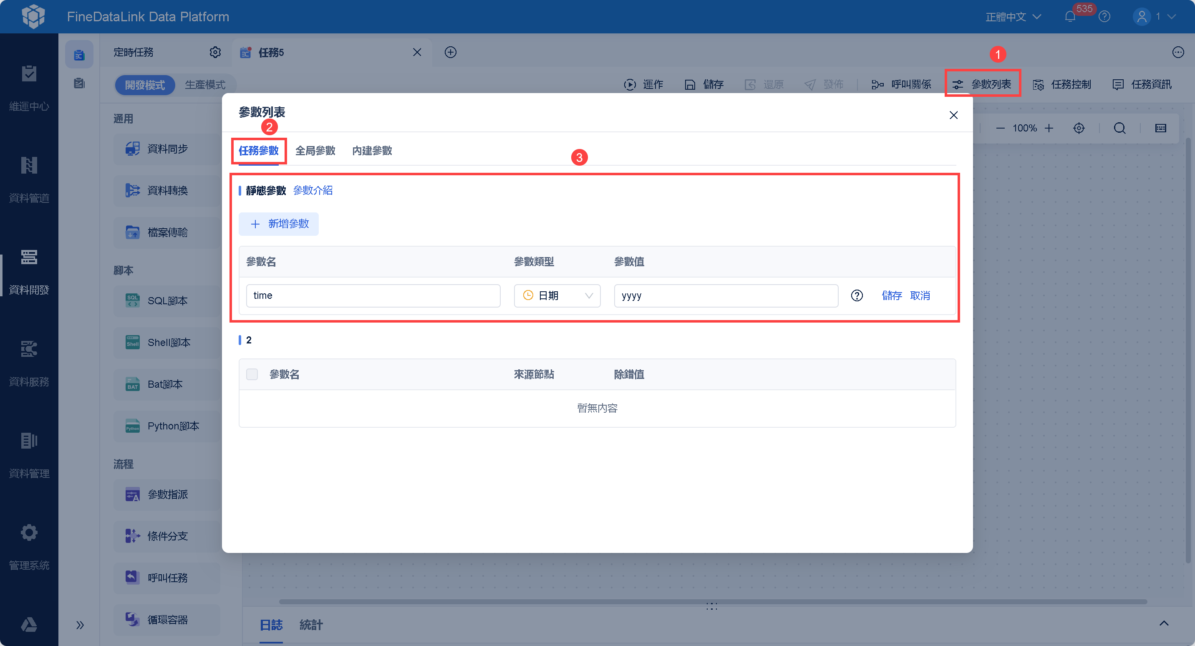This screenshot has width=1195, height=646.
Task: Click the 參數值 input field with yyyy
Action: tap(726, 295)
